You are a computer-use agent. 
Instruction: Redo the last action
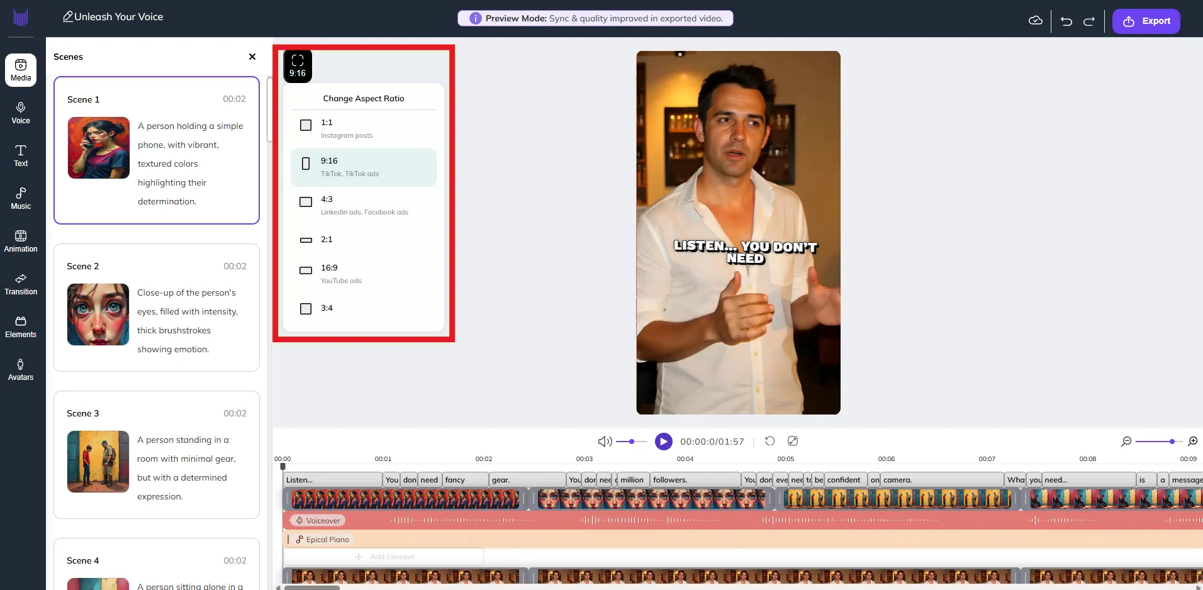(x=1089, y=21)
